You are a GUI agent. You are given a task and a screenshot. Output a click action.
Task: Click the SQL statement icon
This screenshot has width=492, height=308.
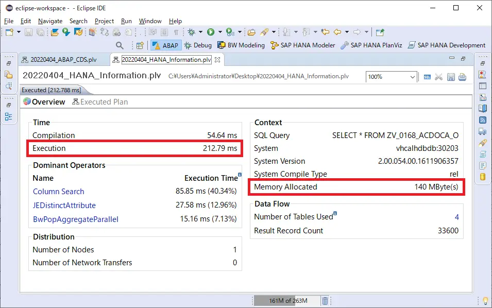(427, 77)
